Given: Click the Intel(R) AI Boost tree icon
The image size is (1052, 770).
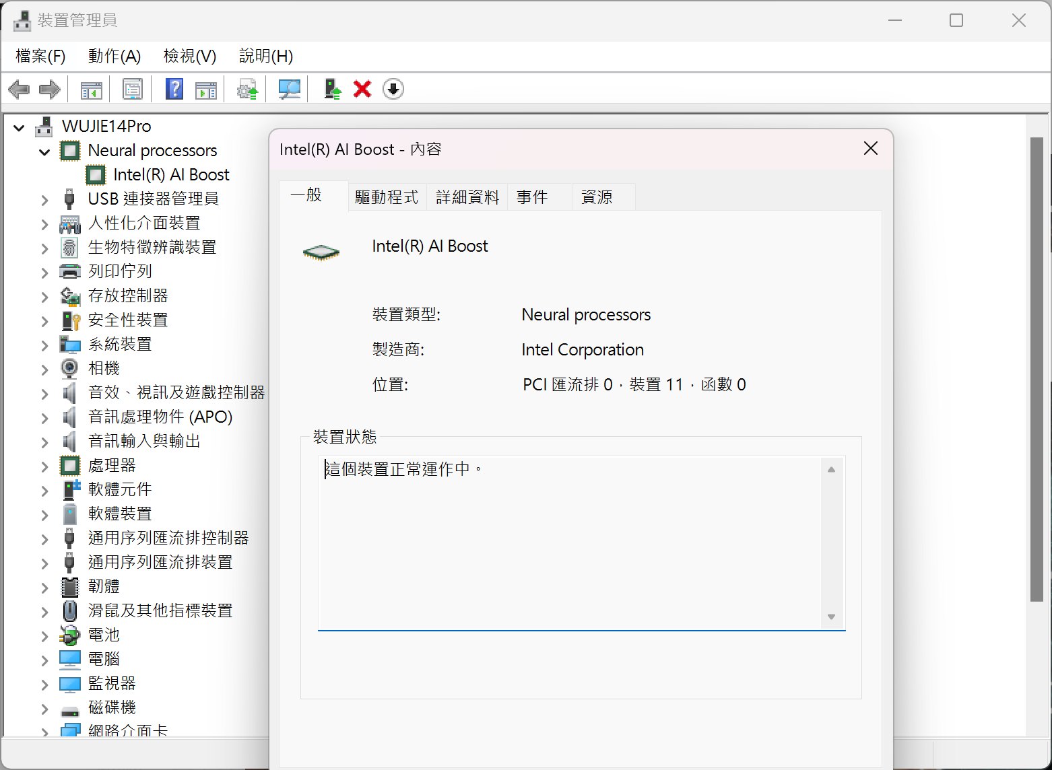Looking at the screenshot, I should coord(96,175).
